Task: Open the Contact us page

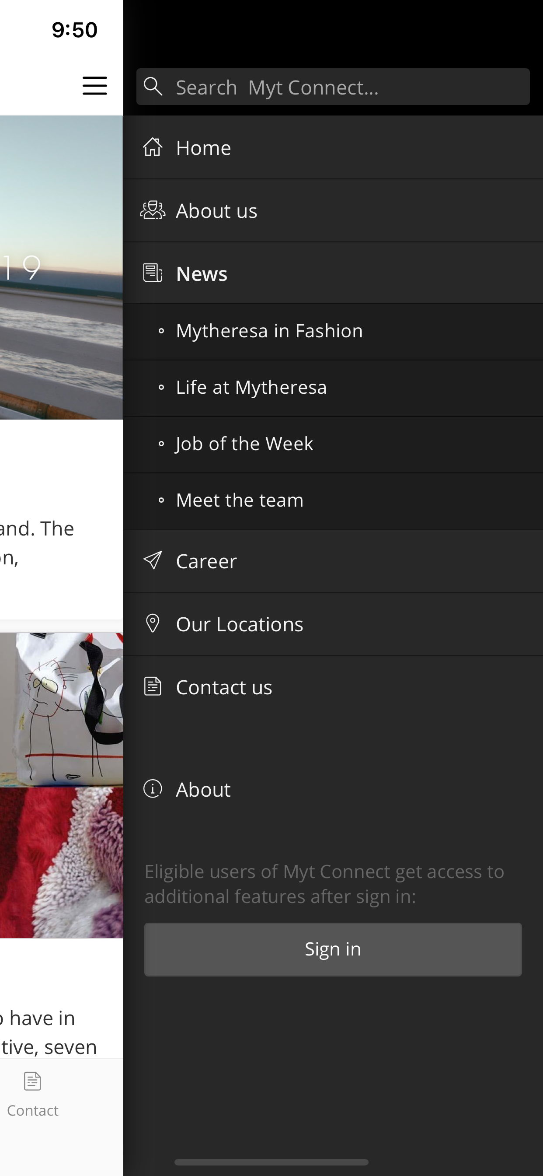Action: coord(333,687)
